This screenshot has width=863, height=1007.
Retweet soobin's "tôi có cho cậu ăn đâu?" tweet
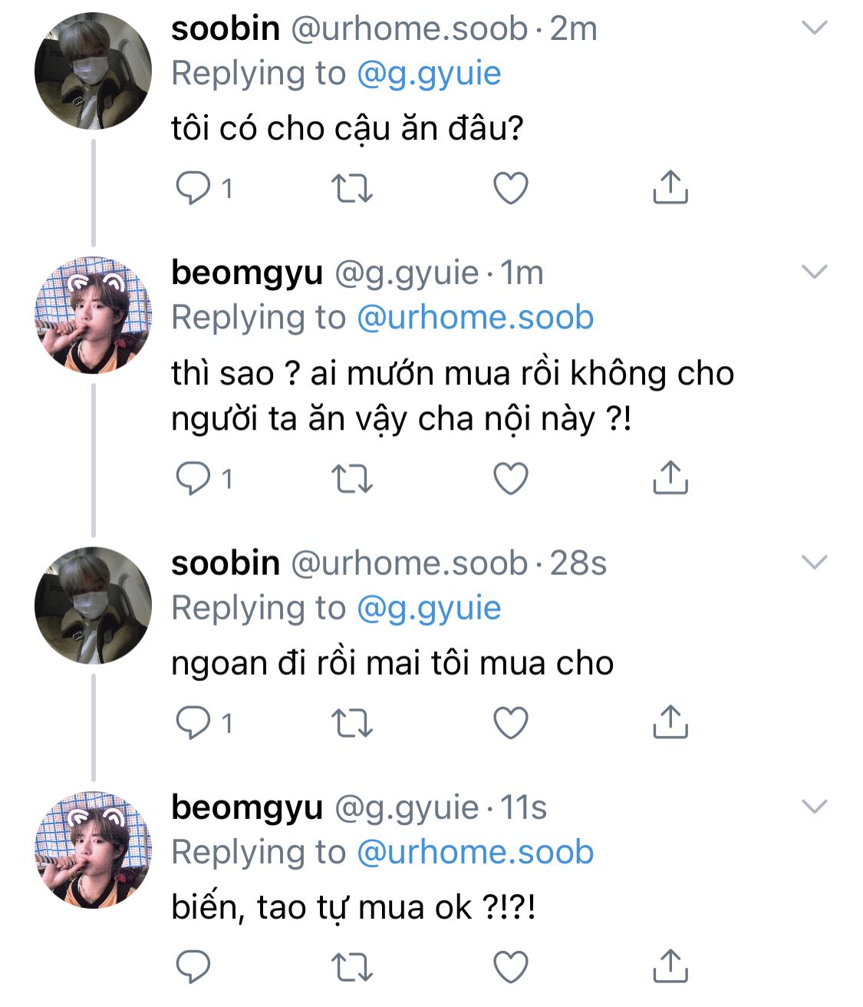click(x=352, y=188)
